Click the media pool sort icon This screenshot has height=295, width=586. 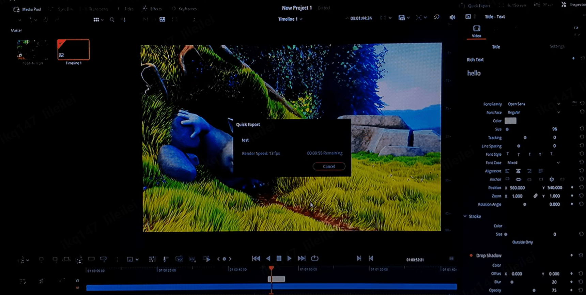click(123, 20)
